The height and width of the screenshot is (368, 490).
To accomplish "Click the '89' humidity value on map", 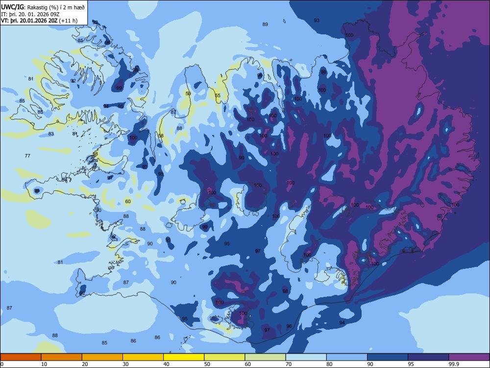I will click(265, 24).
